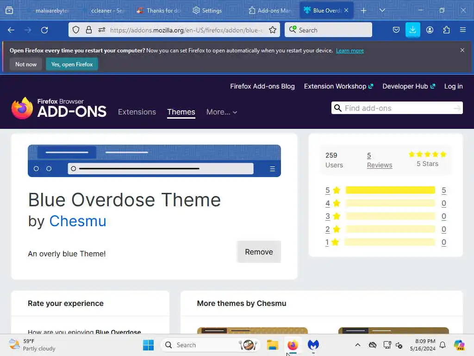
Task: Open the Extensions section
Action: point(137,112)
